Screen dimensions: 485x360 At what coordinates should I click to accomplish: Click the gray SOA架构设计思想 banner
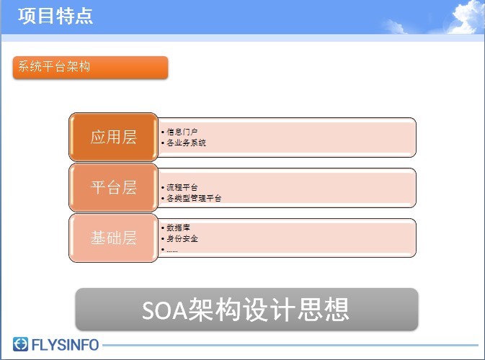tap(246, 310)
